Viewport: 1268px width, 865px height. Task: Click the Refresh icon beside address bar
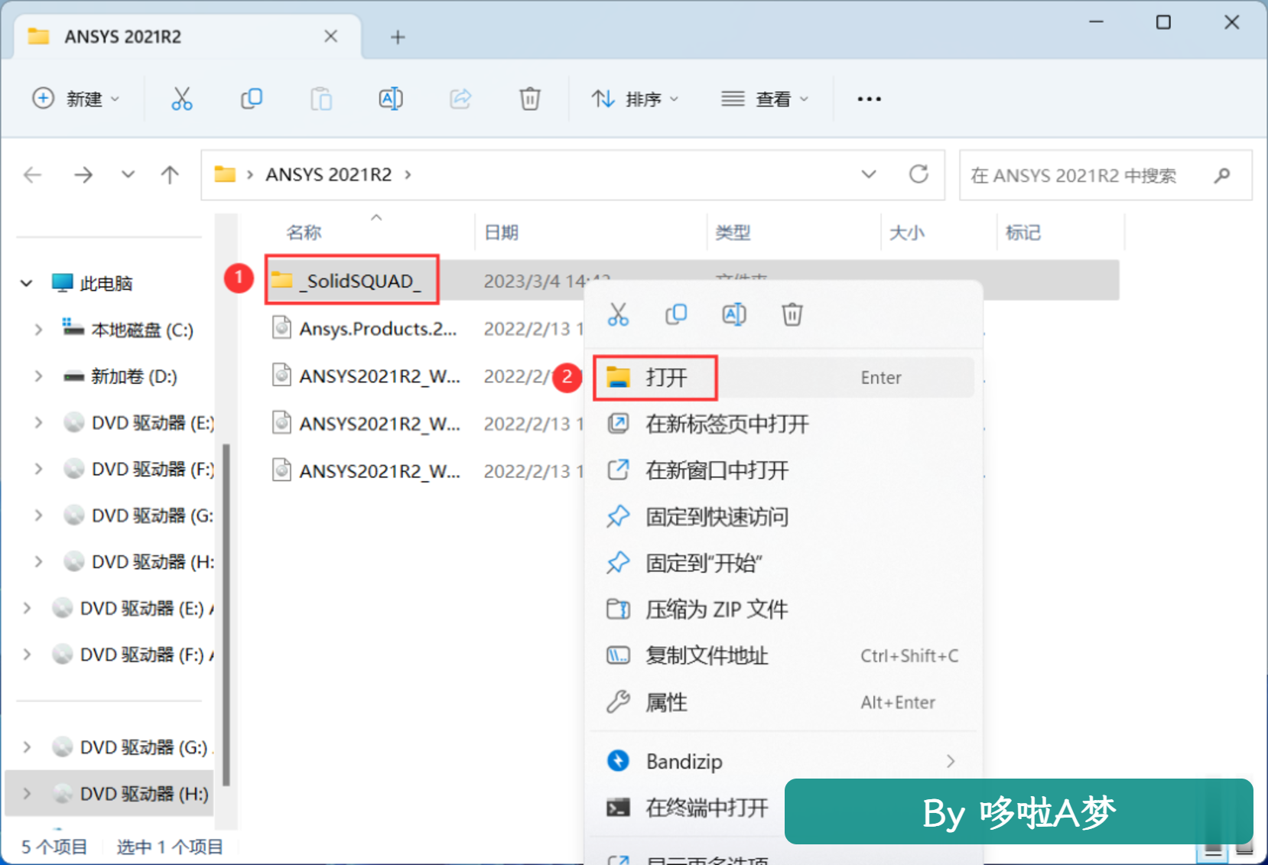918,174
